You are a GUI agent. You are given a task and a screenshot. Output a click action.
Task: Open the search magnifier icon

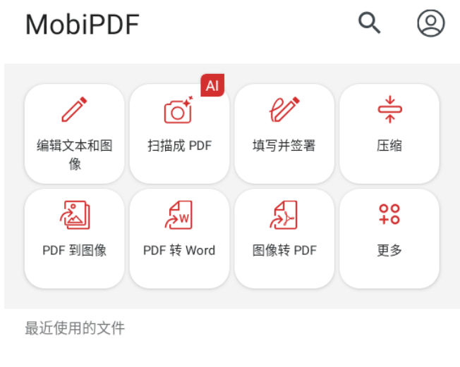pyautogui.click(x=370, y=23)
